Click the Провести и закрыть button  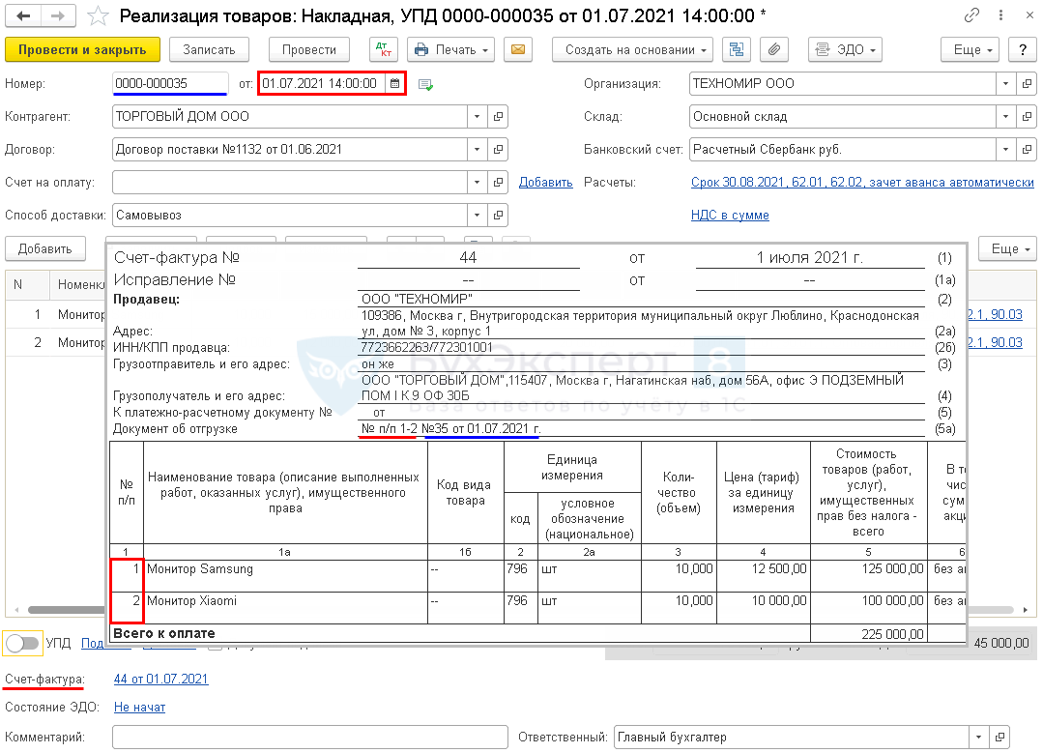pos(82,50)
